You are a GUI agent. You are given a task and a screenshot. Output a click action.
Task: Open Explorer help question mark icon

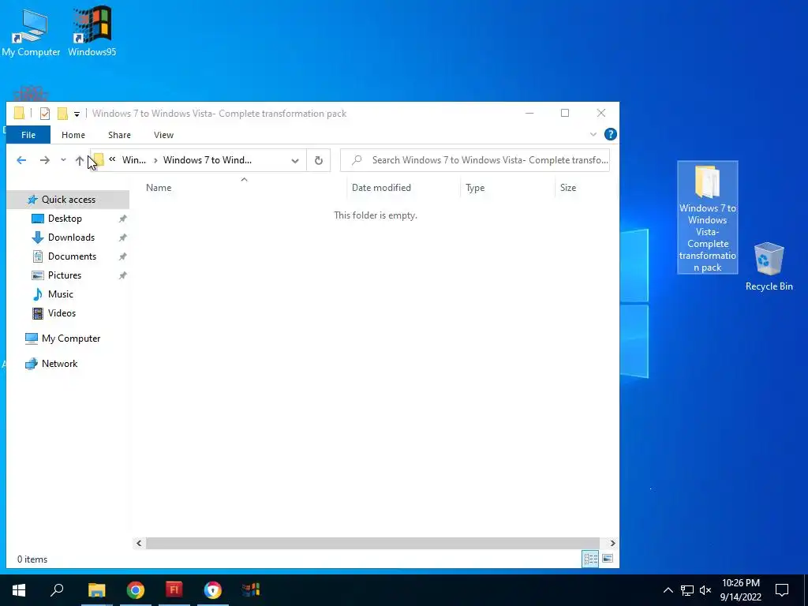click(610, 134)
